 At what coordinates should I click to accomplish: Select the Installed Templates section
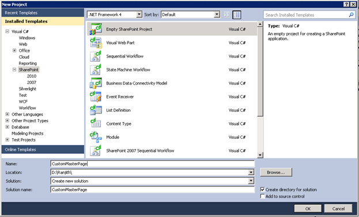(43, 21)
